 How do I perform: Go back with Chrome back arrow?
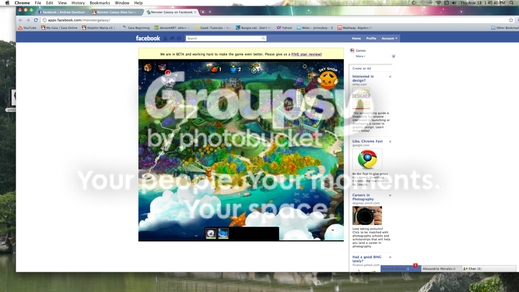click(x=20, y=20)
